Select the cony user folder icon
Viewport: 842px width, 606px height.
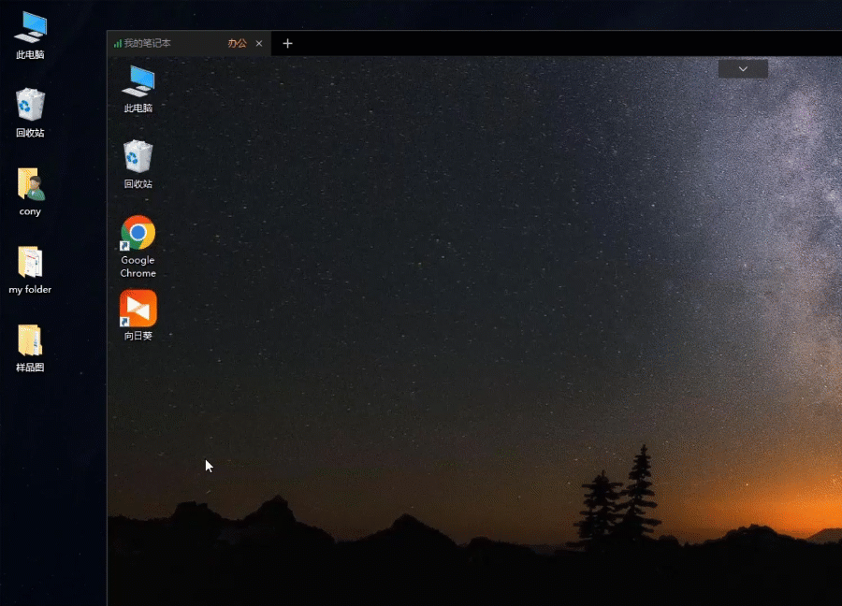[30, 184]
